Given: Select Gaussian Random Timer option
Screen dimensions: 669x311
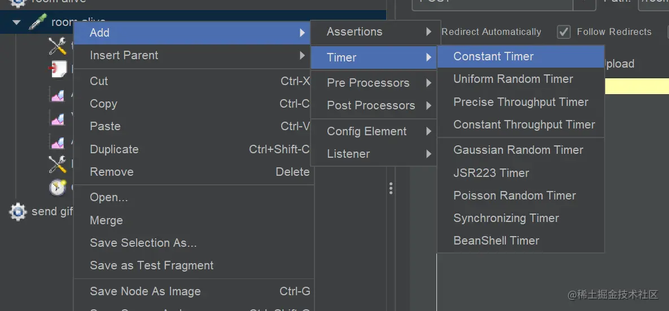Looking at the screenshot, I should 518,150.
